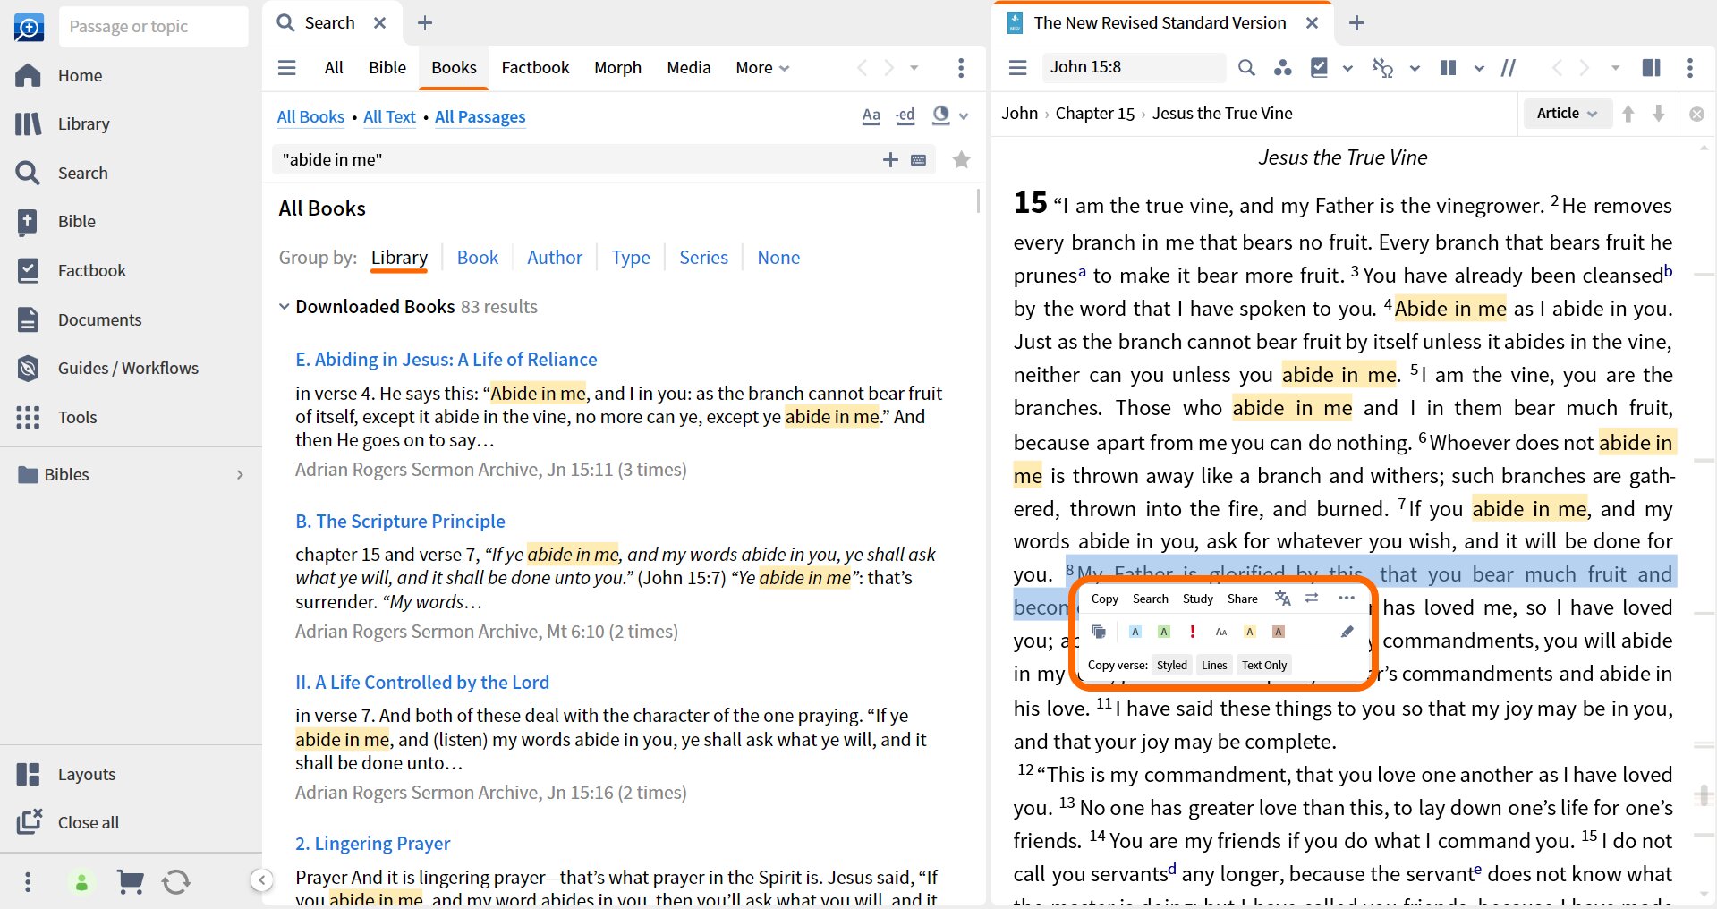Image resolution: width=1717 pixels, height=909 pixels.
Task: Click the John 15:8 reference field
Action: 1134,67
